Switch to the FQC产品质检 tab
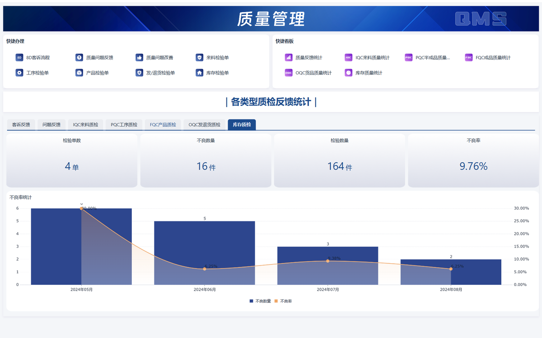Viewport: 542px width, 338px height. [x=163, y=125]
